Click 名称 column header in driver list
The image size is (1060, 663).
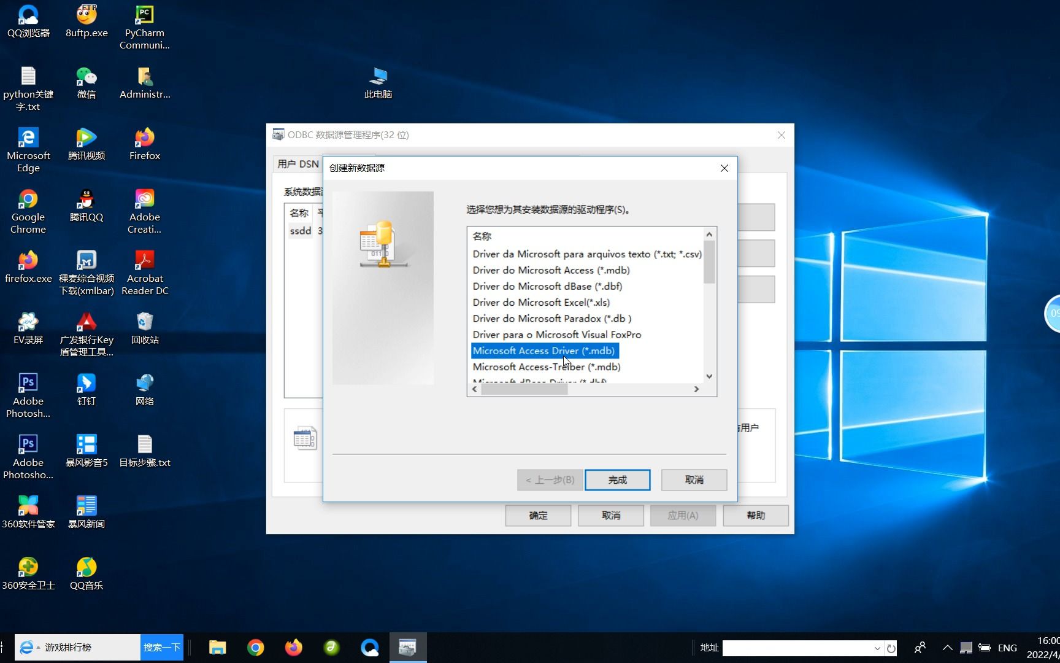tap(482, 236)
